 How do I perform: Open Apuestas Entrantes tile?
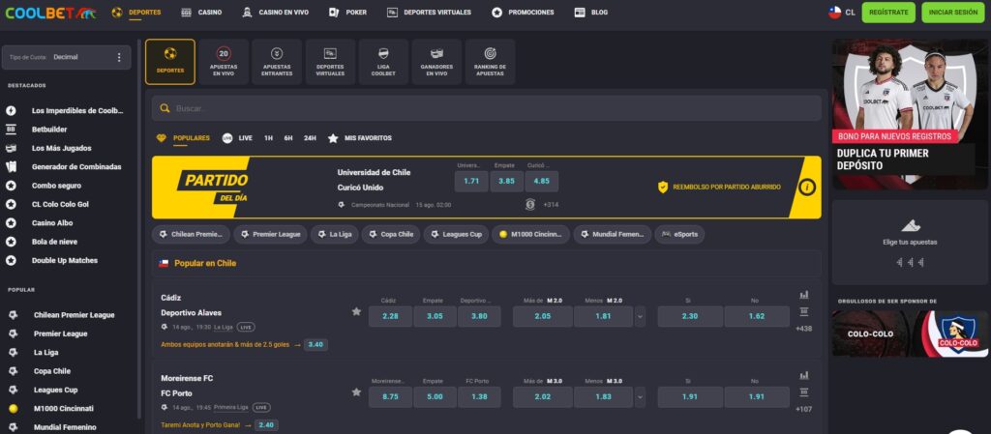[277, 62]
